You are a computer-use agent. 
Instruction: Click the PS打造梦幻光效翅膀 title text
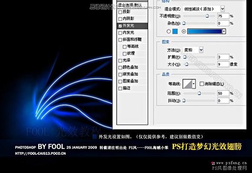207,146
